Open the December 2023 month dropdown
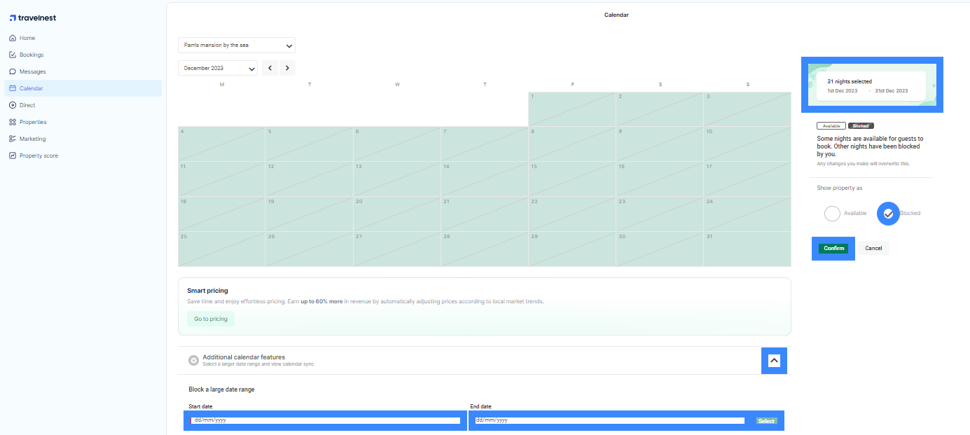The width and height of the screenshot is (970, 435). (217, 67)
